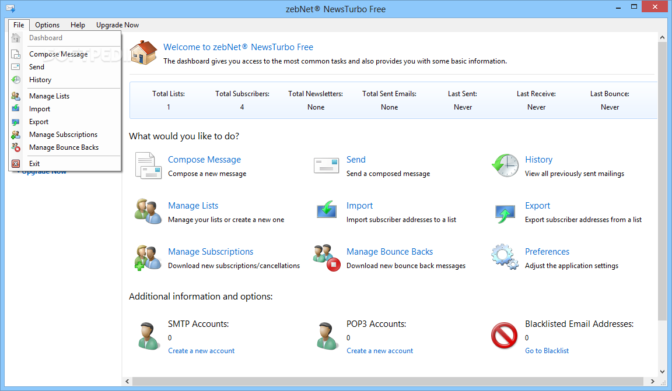The width and height of the screenshot is (672, 391).
Task: Click the Blacklisted Email Addresses prohibited icon
Action: [x=504, y=335]
